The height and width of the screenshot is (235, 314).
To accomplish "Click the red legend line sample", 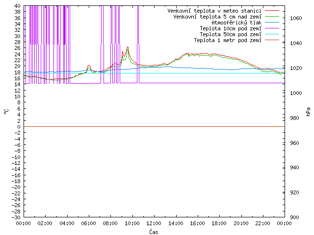I will tap(272, 11).
